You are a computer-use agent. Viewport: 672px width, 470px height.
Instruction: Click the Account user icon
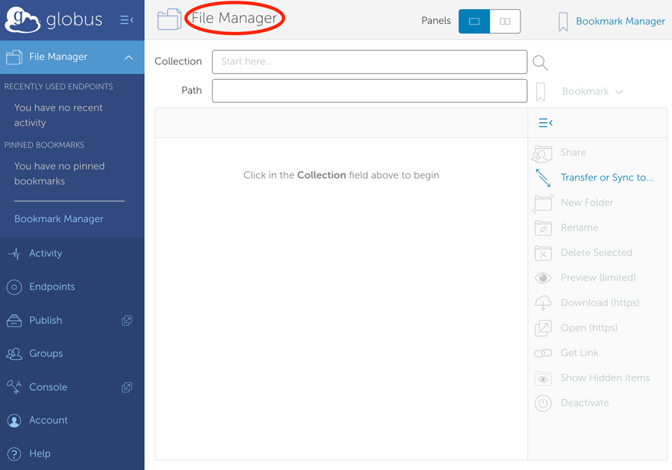14,421
